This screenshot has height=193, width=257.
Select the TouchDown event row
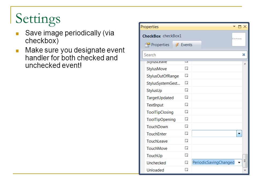[x=193, y=127]
